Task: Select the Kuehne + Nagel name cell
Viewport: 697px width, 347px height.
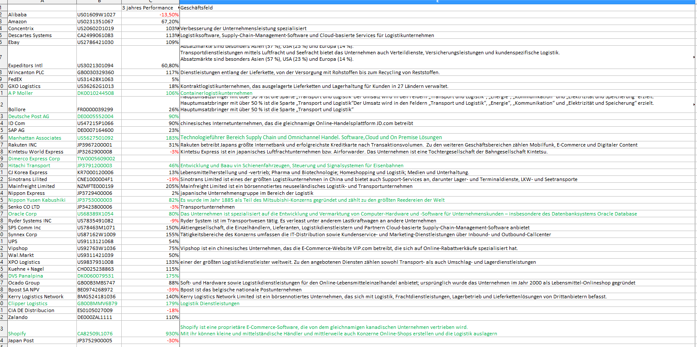Action: [42, 269]
